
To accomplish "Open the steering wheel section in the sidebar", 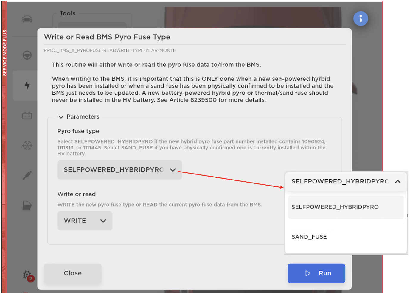I will click(27, 55).
